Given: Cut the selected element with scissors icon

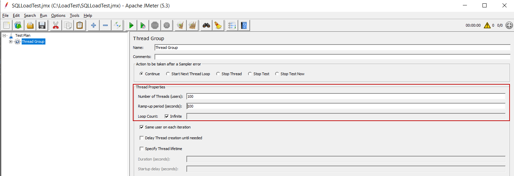Looking at the screenshot, I should (56, 25).
